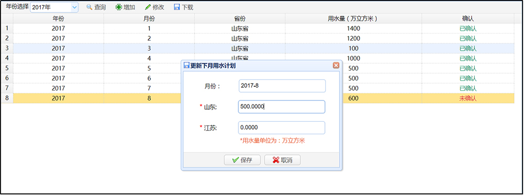The width and height of the screenshot is (524, 195).
Task: Click the 江苏 water amount field
Action: (x=282, y=128)
